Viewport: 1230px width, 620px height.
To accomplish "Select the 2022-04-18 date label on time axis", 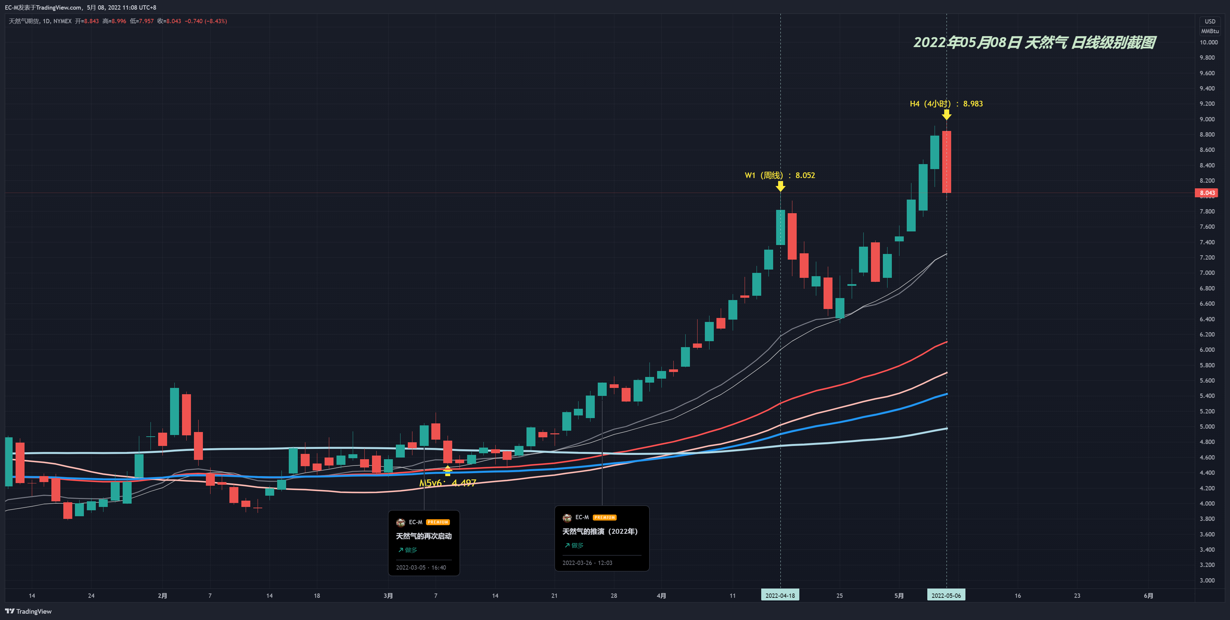I will pyautogui.click(x=780, y=596).
